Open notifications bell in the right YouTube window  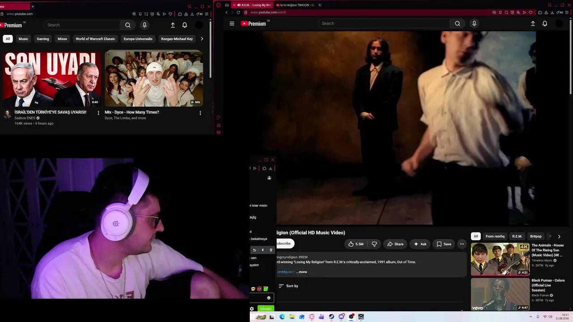click(545, 24)
